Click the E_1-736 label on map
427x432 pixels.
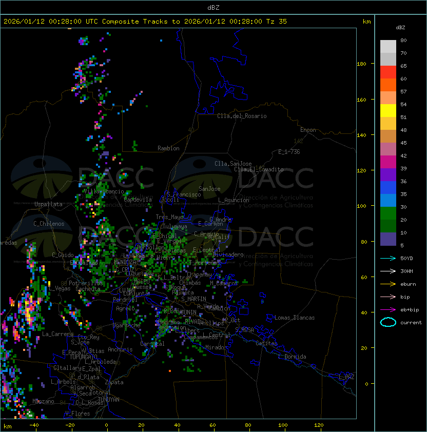tap(289, 152)
